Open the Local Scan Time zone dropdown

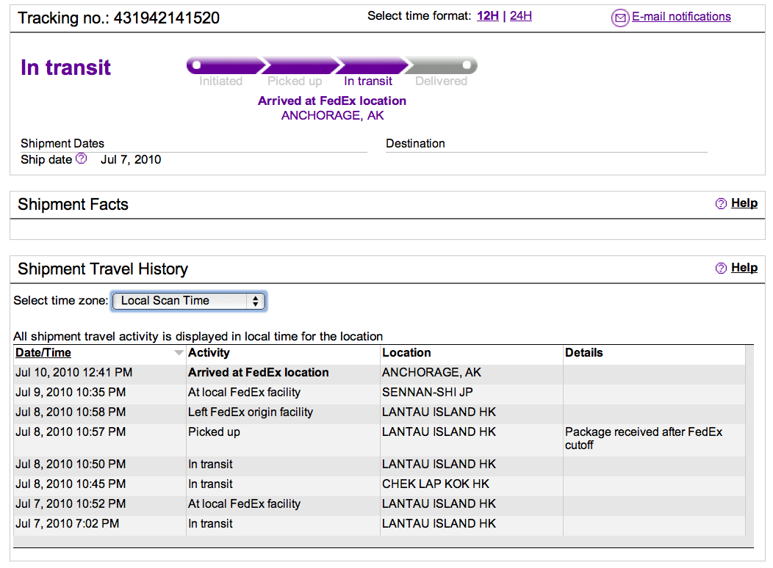tap(190, 301)
